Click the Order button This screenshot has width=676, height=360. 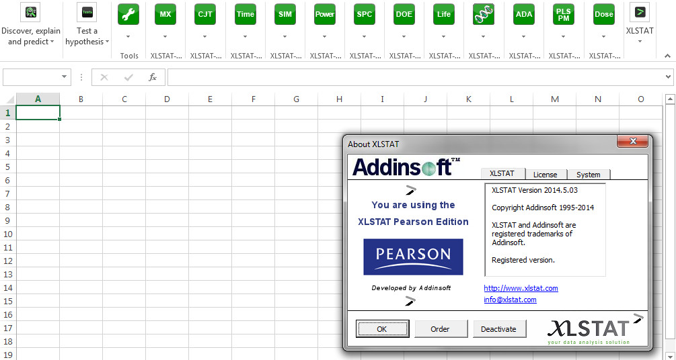(440, 329)
